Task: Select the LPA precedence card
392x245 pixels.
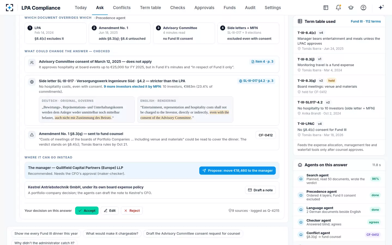Action: tap(56, 33)
